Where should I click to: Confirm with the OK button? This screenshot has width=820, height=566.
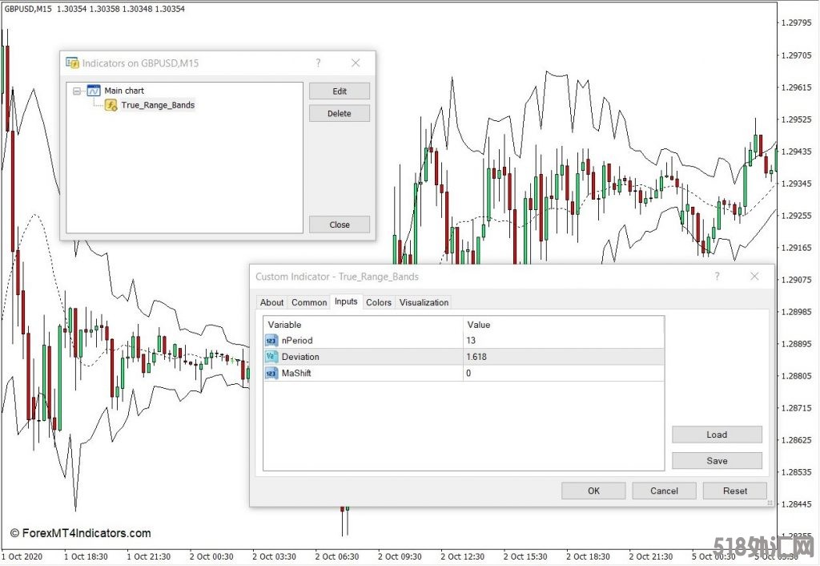point(593,491)
